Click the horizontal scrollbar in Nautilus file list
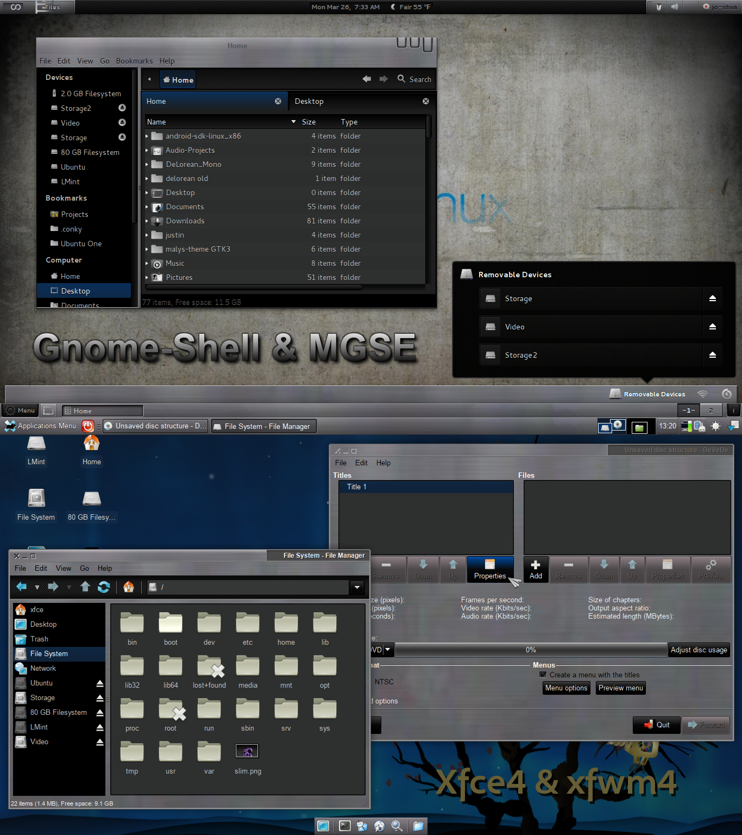The width and height of the screenshot is (742, 835). point(254,287)
